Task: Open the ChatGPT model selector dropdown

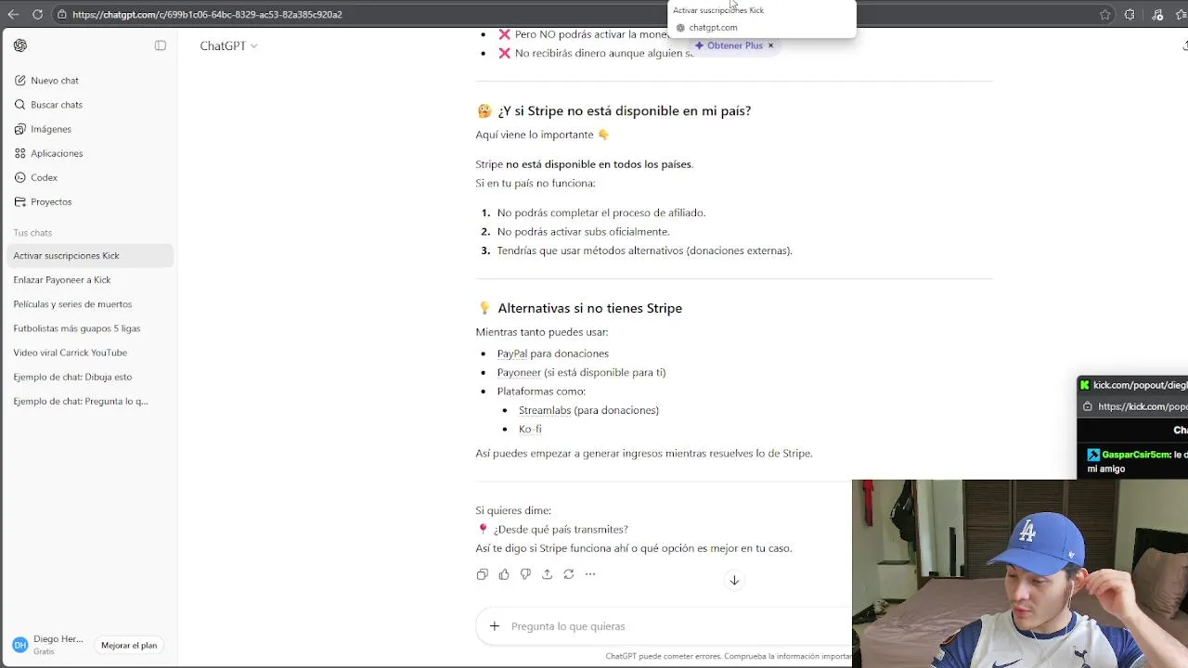Action: coord(228,45)
